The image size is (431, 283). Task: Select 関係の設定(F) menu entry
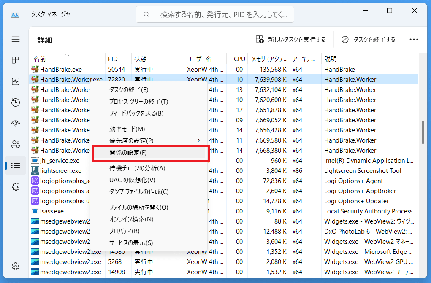click(149, 153)
